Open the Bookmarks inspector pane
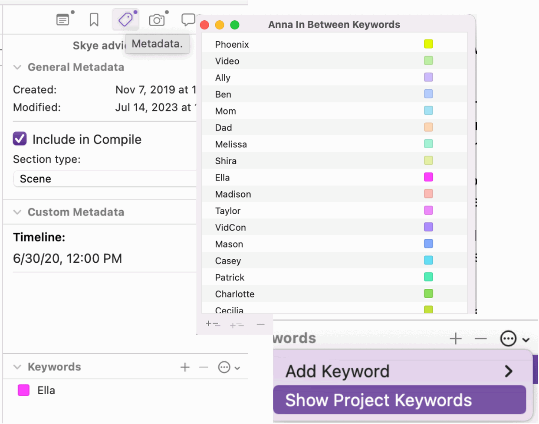539x424 pixels. (x=94, y=19)
